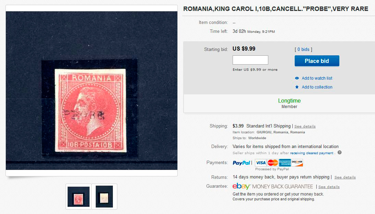Screen dimensions: 375x214
Task: Open See details for shipping
Action: click(305, 126)
